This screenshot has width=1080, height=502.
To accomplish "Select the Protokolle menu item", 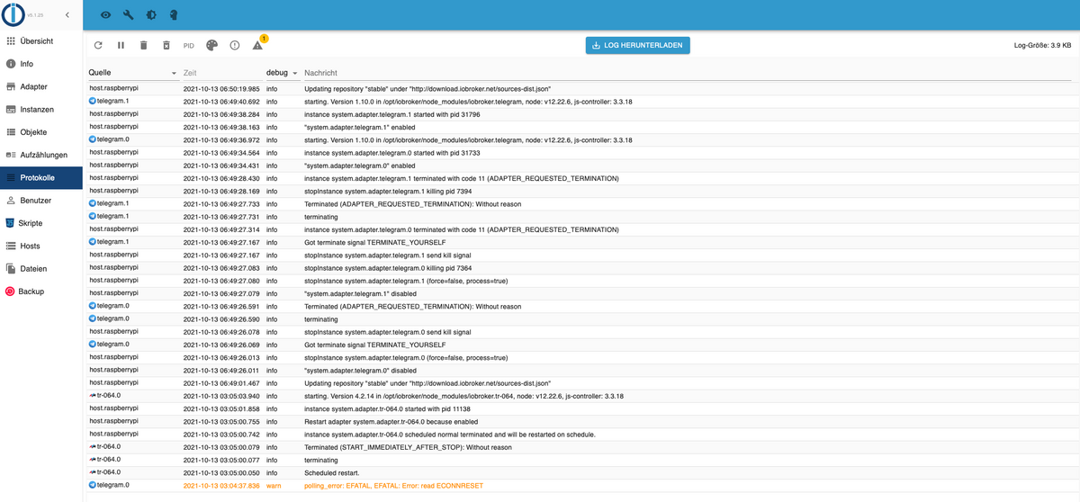I will tap(41, 178).
